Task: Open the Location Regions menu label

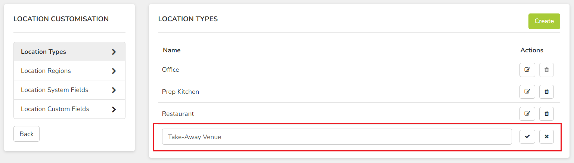Action: click(46, 71)
